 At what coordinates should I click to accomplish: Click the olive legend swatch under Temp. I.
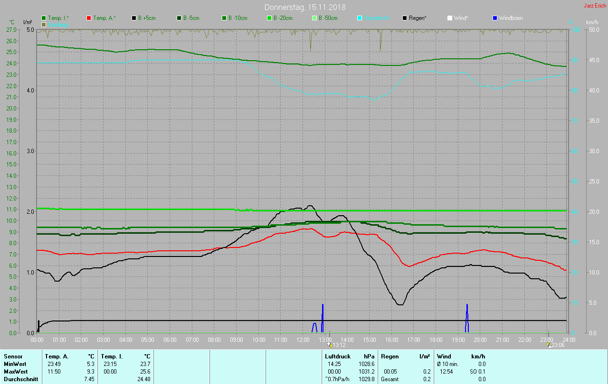(44, 24)
